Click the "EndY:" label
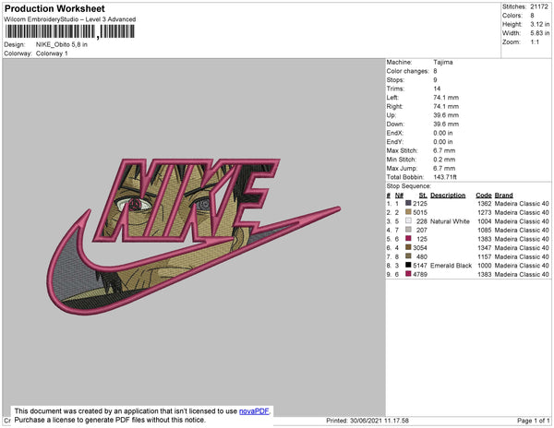Viewport: 554px width, 428px height. click(x=394, y=142)
